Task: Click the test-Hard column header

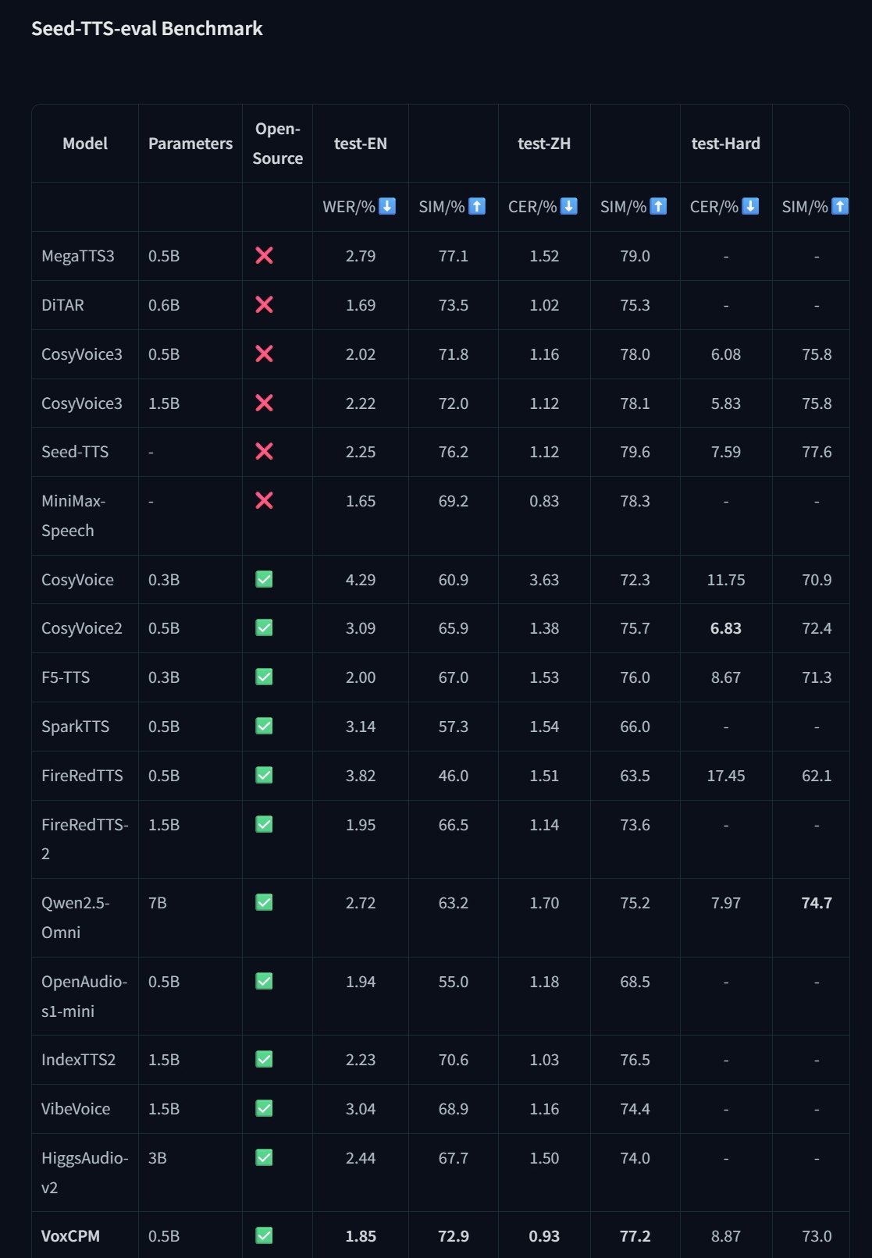Action: point(726,144)
